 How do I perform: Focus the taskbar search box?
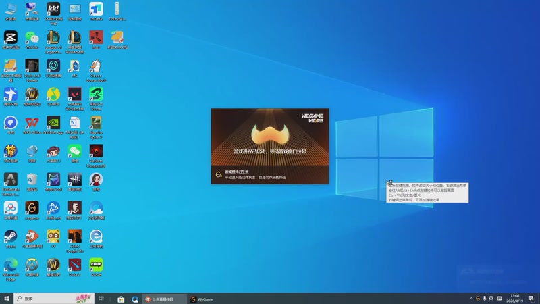pyautogui.click(x=54, y=299)
